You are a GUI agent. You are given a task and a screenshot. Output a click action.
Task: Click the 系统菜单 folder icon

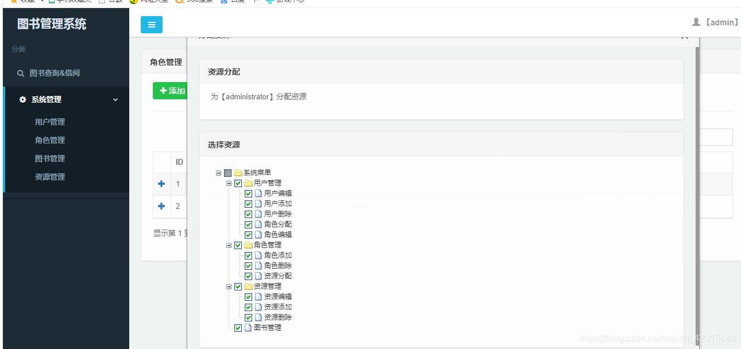238,173
